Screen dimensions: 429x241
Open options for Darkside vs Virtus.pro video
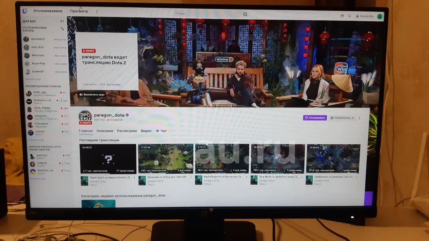click(192, 177)
